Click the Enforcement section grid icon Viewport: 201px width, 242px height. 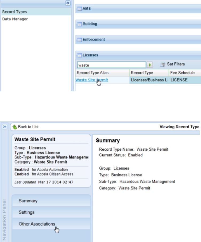[x=80, y=40]
